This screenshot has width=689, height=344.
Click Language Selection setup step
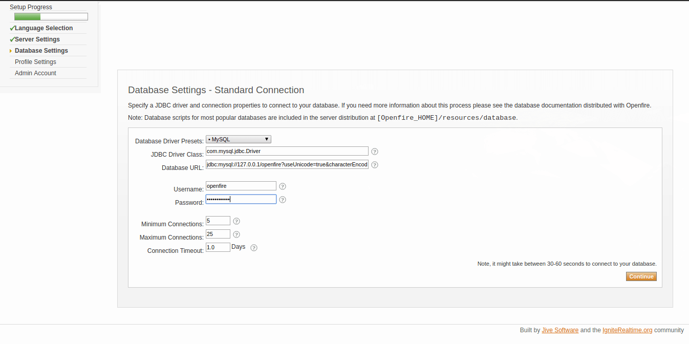pyautogui.click(x=44, y=28)
